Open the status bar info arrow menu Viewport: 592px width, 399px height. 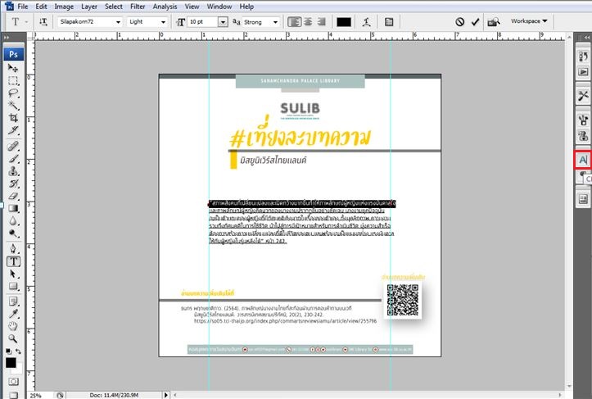coord(165,395)
